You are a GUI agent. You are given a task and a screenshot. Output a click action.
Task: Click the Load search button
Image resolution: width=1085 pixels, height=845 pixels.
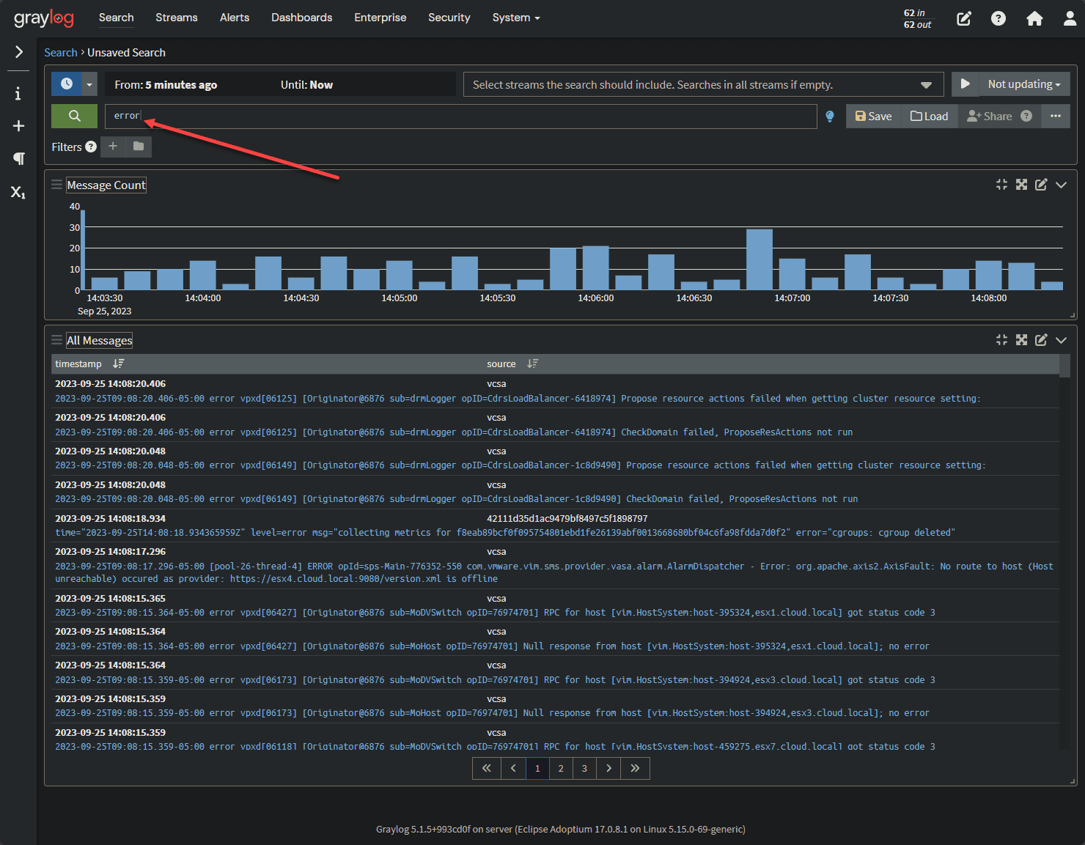pos(929,117)
